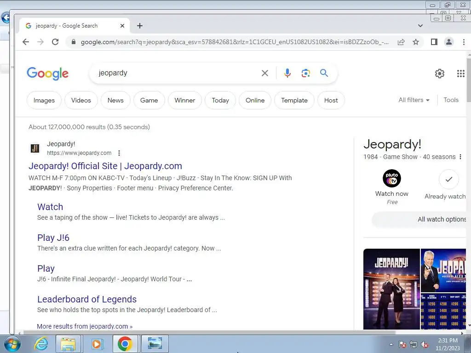
Task: Open the Jeopardy game board image
Action: 443,311
